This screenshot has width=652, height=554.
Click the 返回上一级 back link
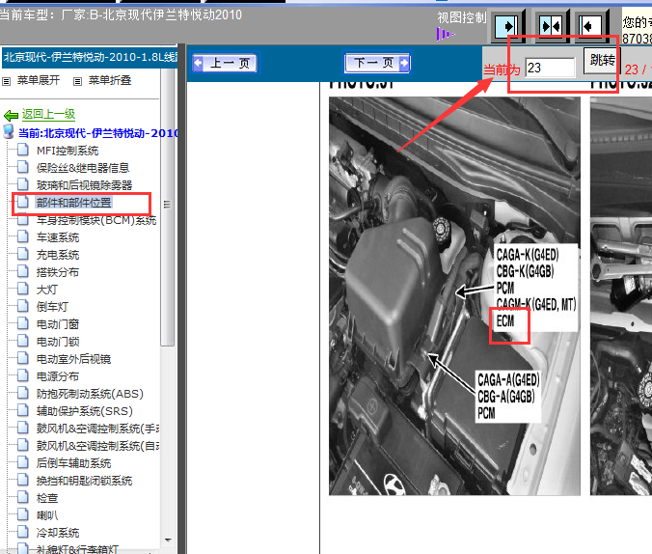(48, 114)
